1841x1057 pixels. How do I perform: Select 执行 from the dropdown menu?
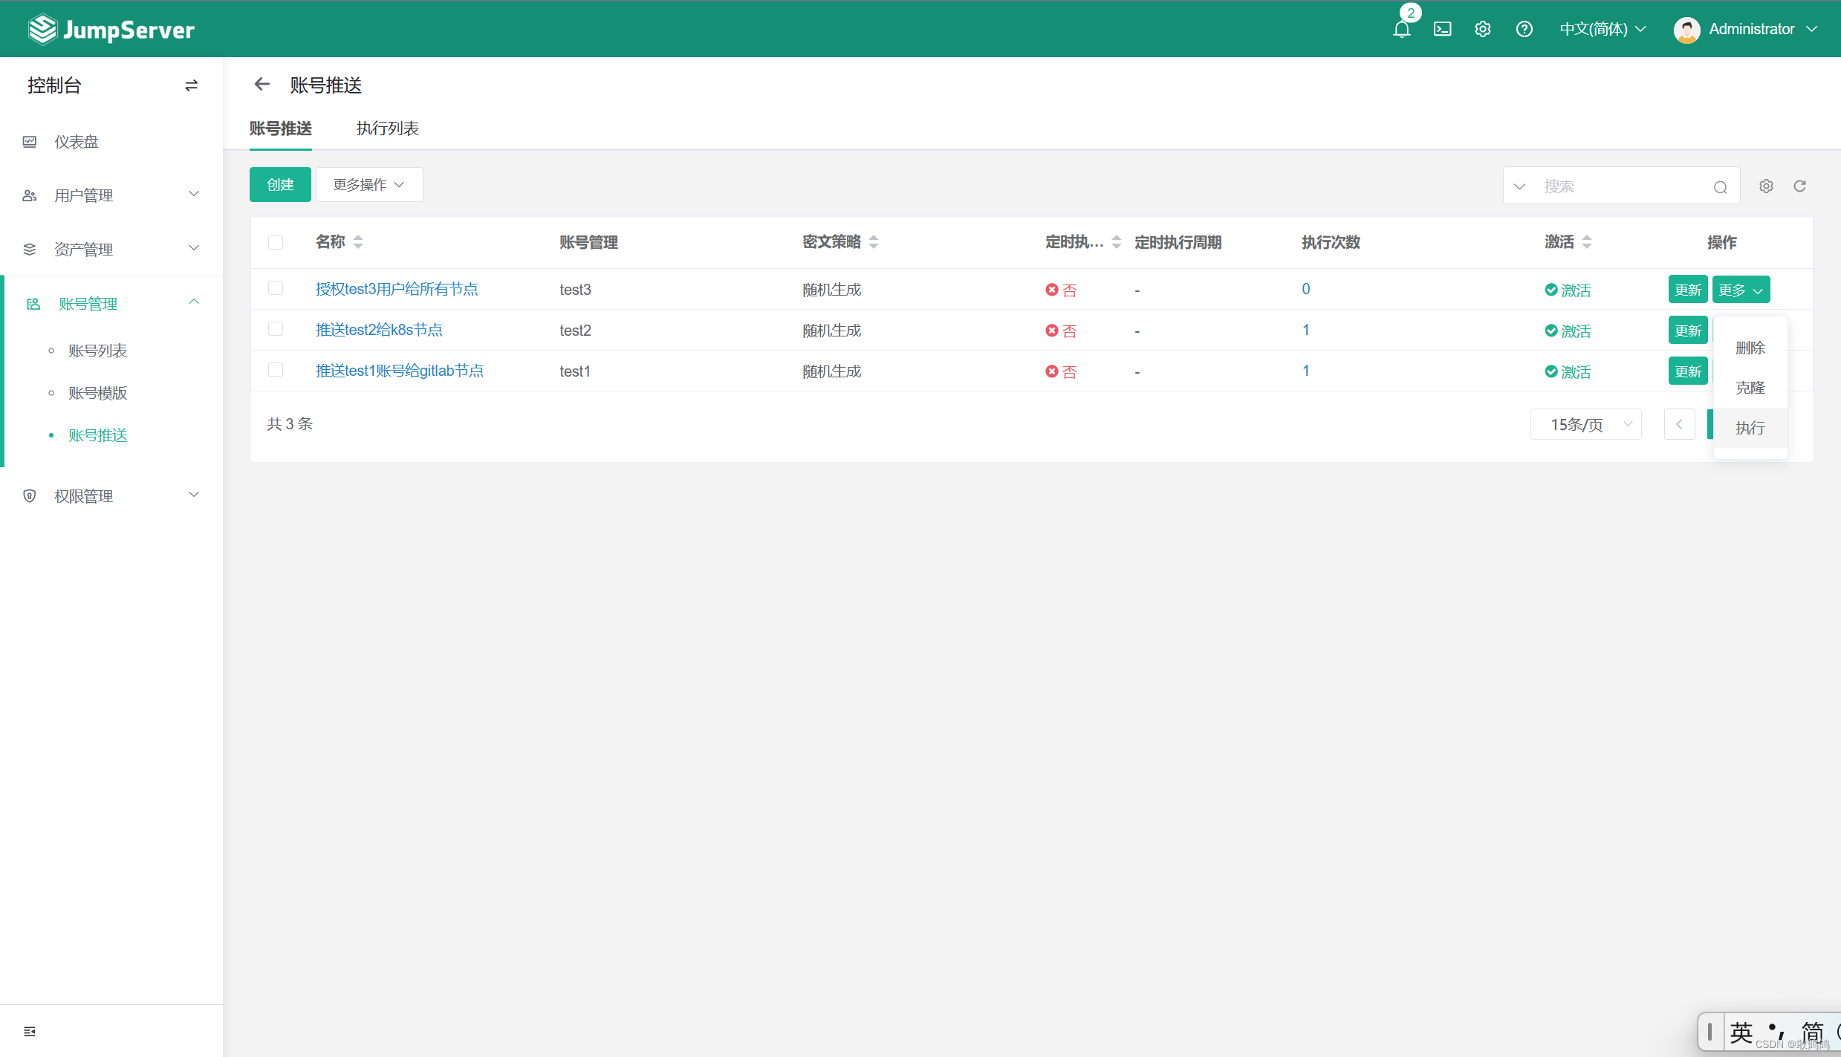click(x=1750, y=428)
